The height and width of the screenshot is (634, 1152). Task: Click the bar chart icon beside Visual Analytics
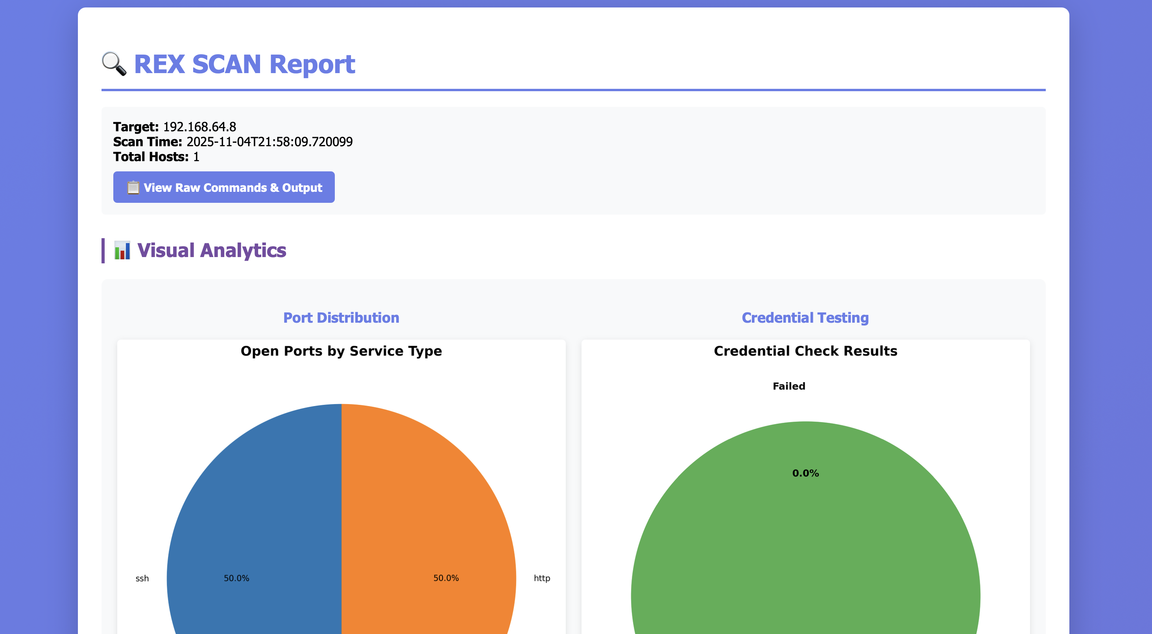click(x=122, y=251)
